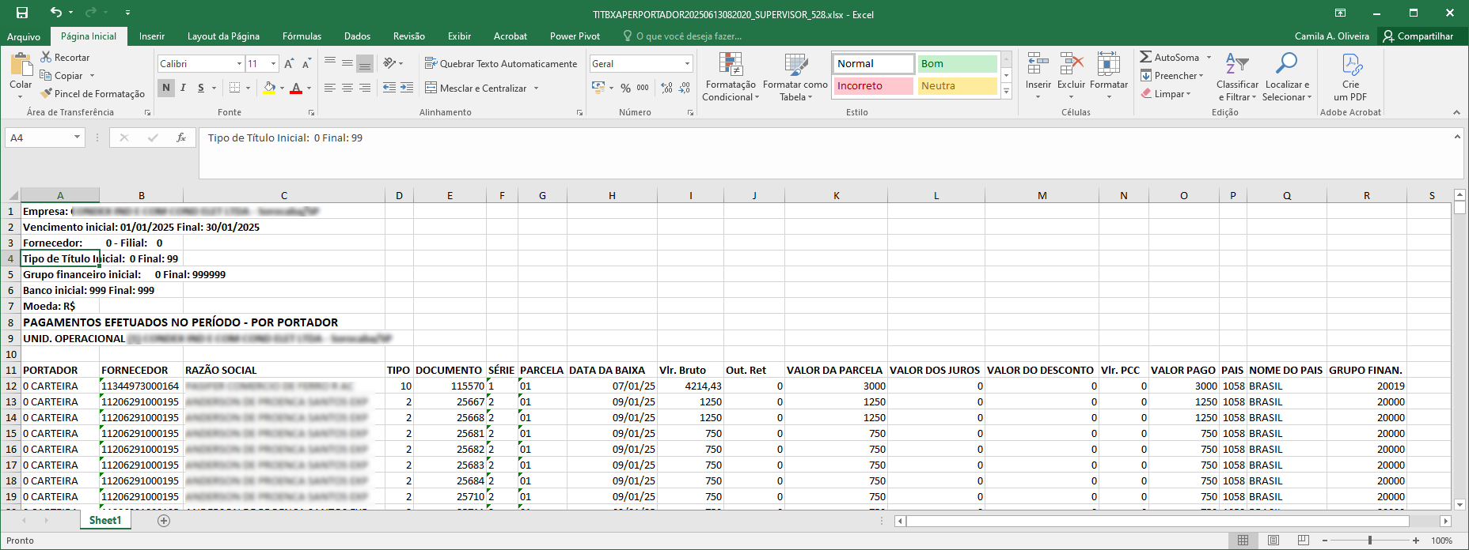The height and width of the screenshot is (550, 1469).
Task: Open the Calibri font name dropdown
Action: 239,64
